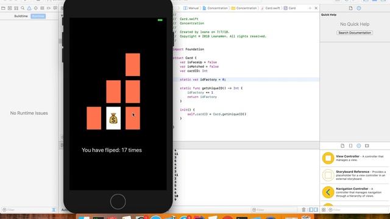This screenshot has width=390, height=219.
Task: Open the Project navigator folder icon
Action: tap(3, 8)
